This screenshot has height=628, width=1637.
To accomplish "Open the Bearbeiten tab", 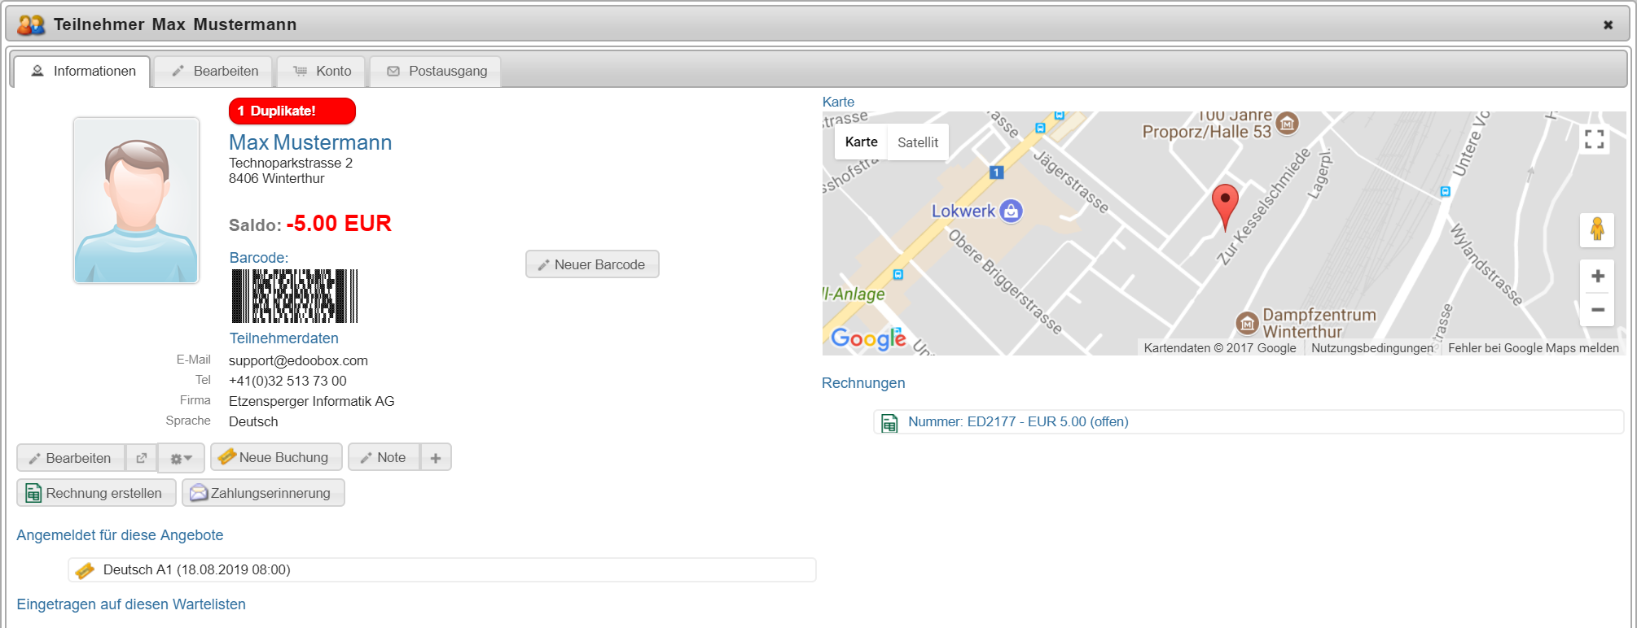I will [215, 72].
